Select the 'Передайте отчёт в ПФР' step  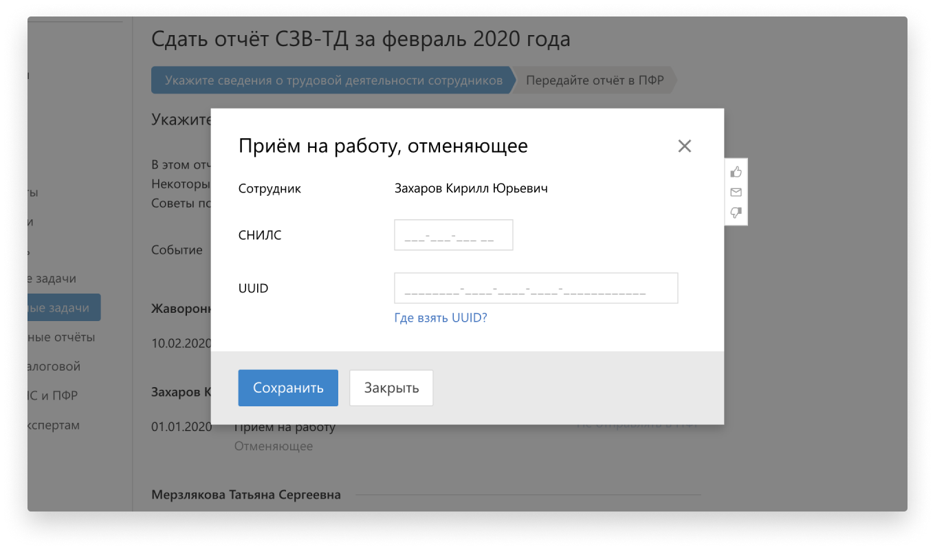595,80
